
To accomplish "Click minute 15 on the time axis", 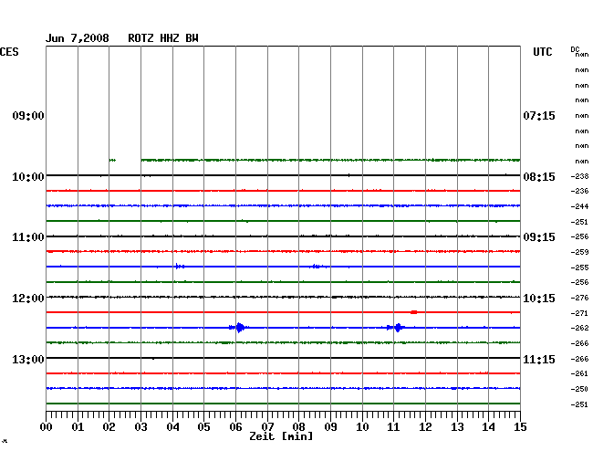I will coord(520,427).
